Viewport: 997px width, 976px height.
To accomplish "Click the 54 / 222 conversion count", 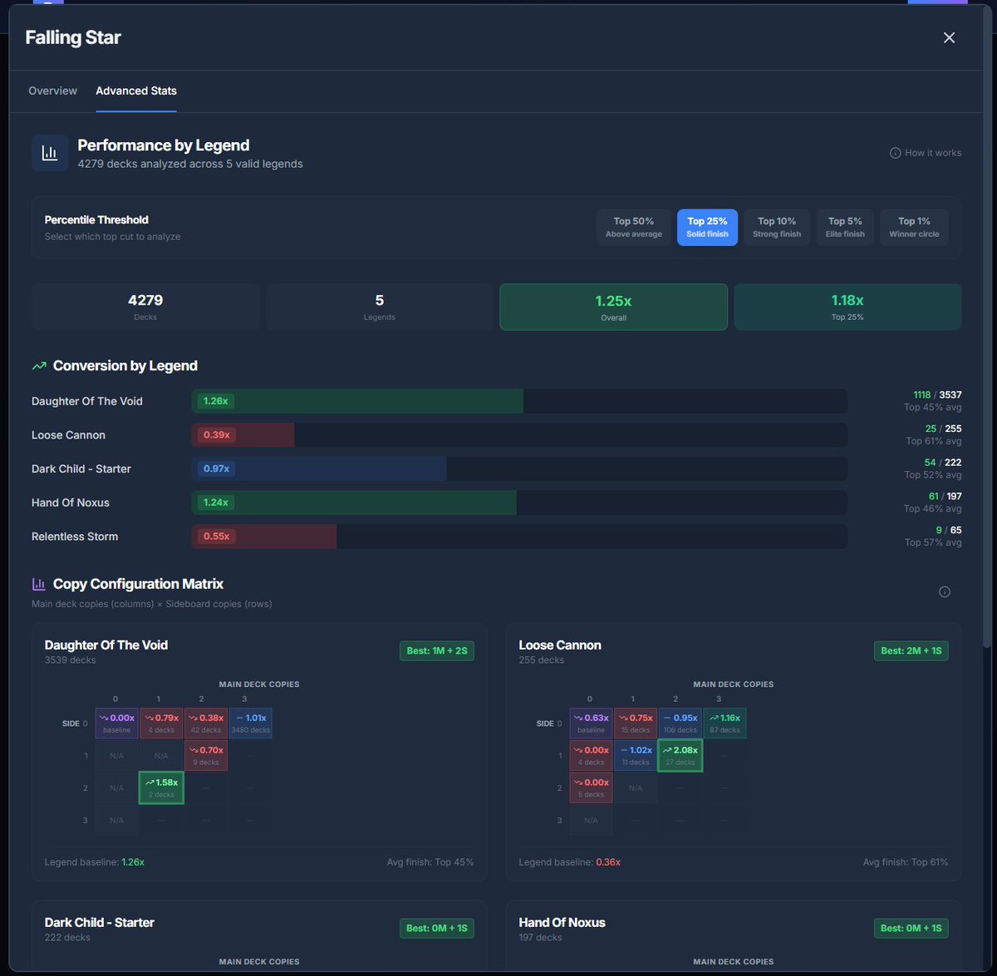I will (x=943, y=463).
